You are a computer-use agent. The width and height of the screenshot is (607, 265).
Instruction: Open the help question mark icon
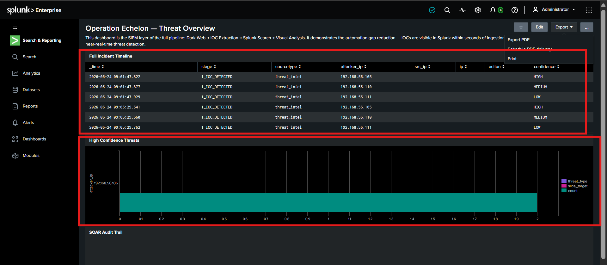tap(514, 10)
